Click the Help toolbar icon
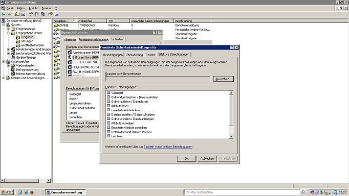The width and height of the screenshot is (349, 196). tap(51, 14)
